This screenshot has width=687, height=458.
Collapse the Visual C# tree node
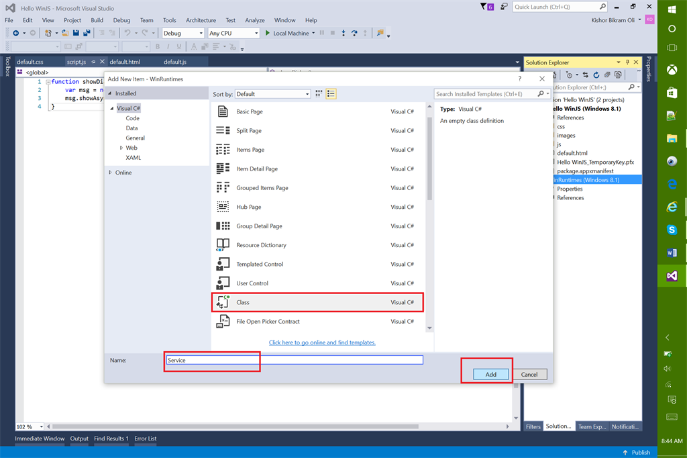[112, 108]
